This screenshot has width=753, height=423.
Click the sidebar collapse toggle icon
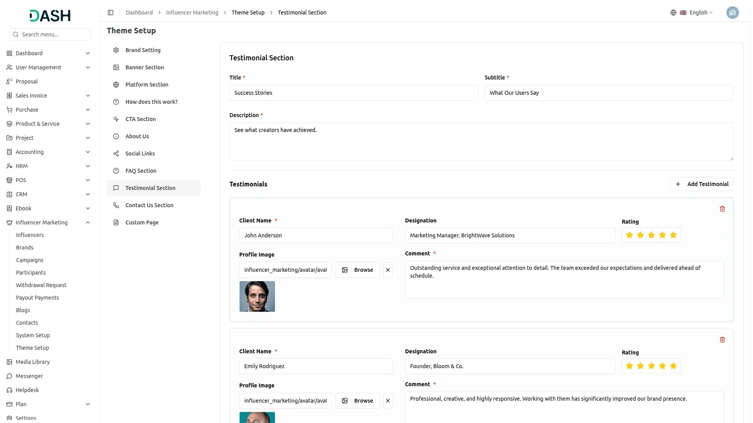[111, 13]
